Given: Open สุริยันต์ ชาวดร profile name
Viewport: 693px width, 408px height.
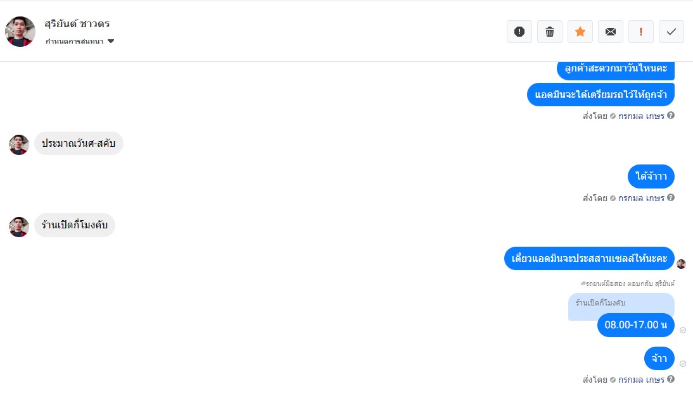Looking at the screenshot, I should click(77, 24).
